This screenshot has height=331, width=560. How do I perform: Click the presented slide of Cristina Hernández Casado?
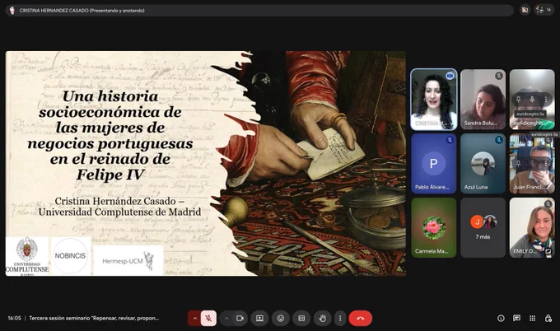[x=205, y=164]
